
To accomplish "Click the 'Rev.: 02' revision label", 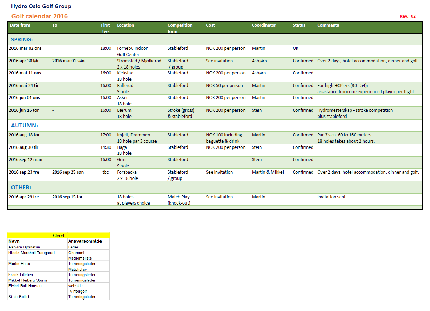I will coord(408,16).
